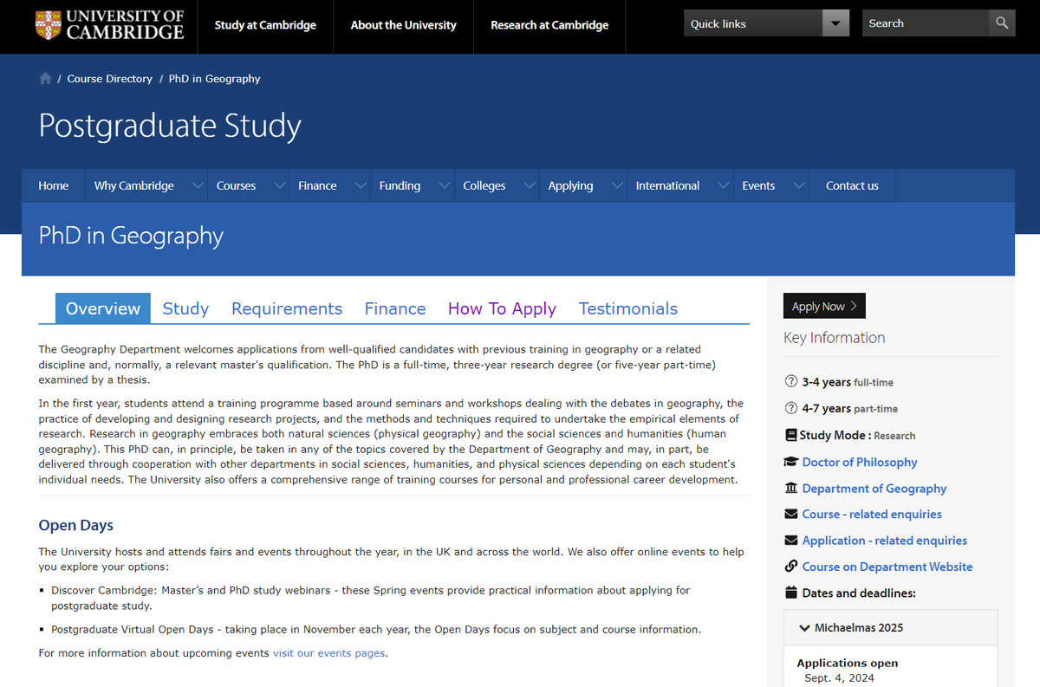The width and height of the screenshot is (1040, 687).
Task: Expand the Colleges submenu arrow
Action: point(530,185)
